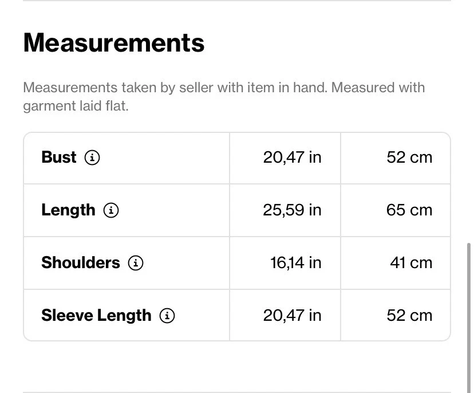This screenshot has width=474, height=393.
Task: Click the Bust row label
Action: click(x=59, y=158)
